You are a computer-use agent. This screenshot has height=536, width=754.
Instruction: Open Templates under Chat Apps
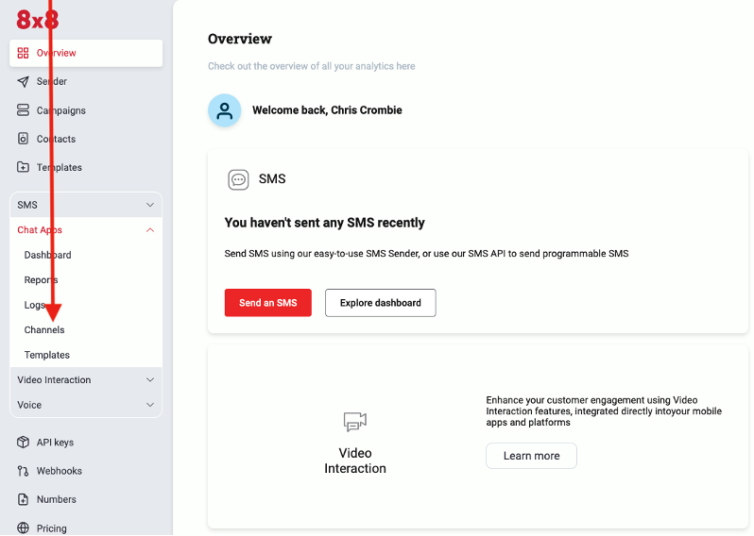[47, 355]
